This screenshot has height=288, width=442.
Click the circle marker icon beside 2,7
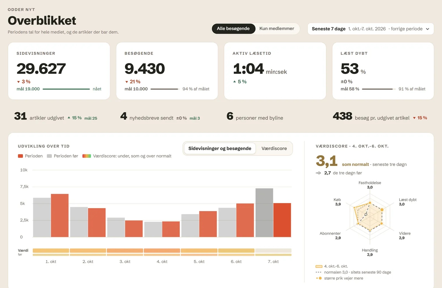pos(319,173)
